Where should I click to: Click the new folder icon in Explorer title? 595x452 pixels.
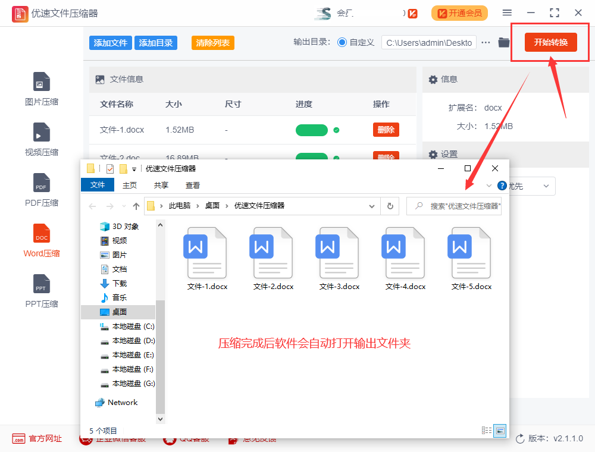123,169
